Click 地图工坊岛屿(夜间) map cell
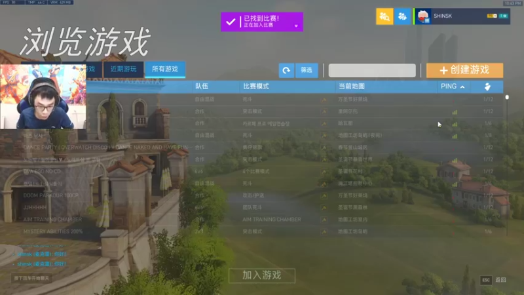 tap(360, 136)
